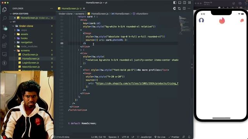Toggle bottom panel layout icon in title bar
The height and width of the screenshot is (139, 248).
[x=180, y=3]
